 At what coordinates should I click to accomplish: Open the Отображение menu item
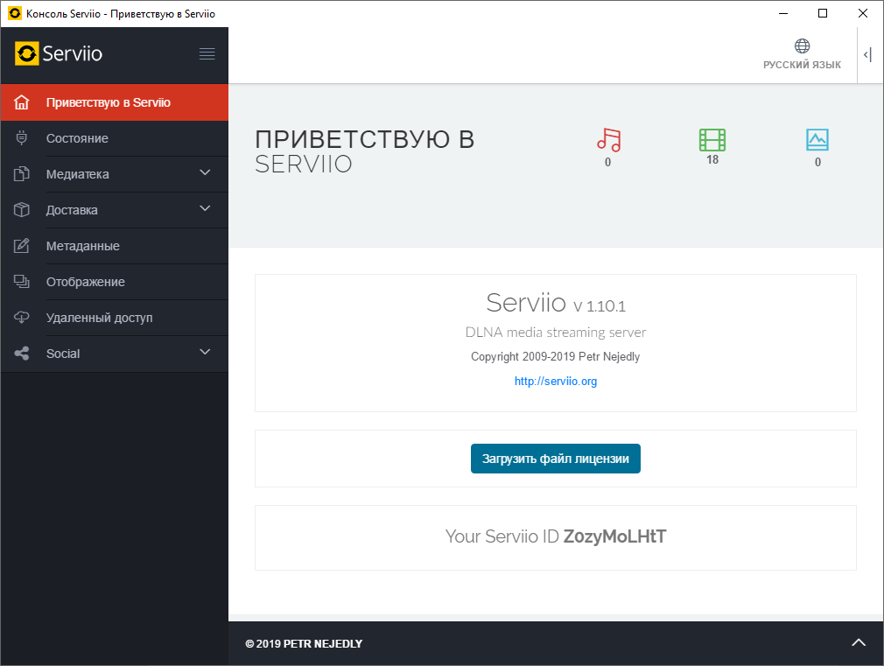(115, 282)
